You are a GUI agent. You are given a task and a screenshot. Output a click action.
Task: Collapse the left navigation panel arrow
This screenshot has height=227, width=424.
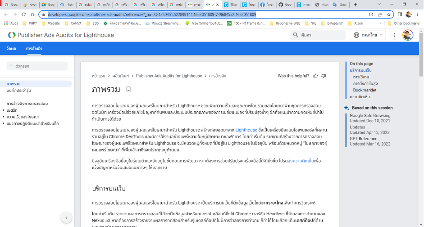[x=66, y=218]
